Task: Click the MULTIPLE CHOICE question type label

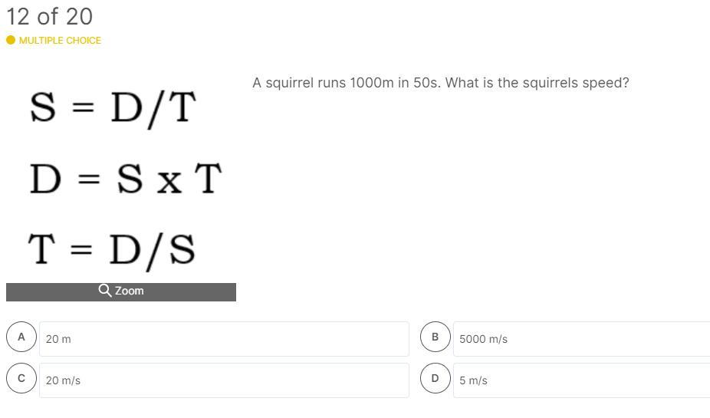Action: (60, 40)
